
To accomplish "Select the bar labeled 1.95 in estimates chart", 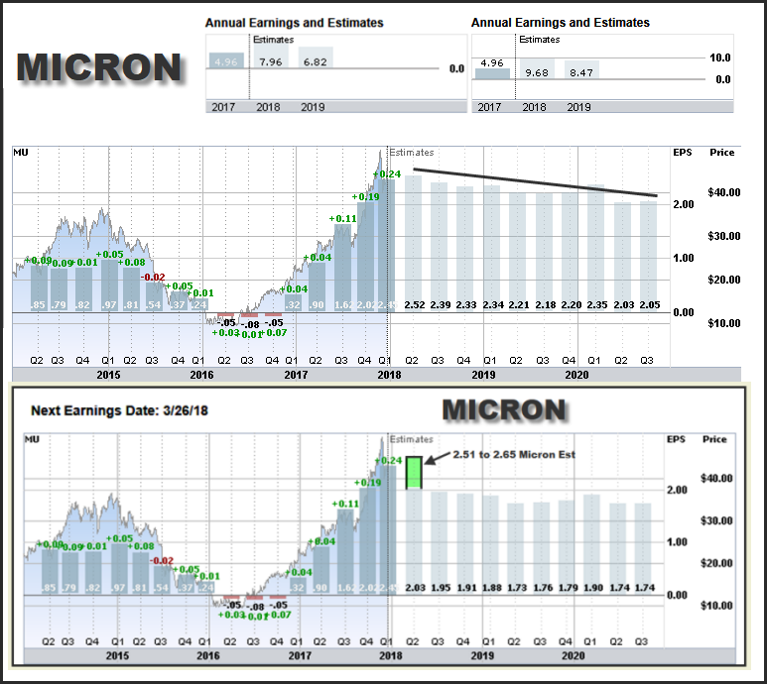I will pyautogui.click(x=440, y=543).
